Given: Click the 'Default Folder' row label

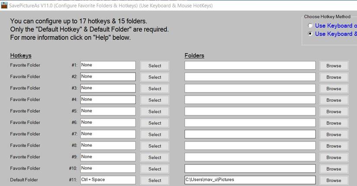Looking at the screenshot, I should (24, 180).
